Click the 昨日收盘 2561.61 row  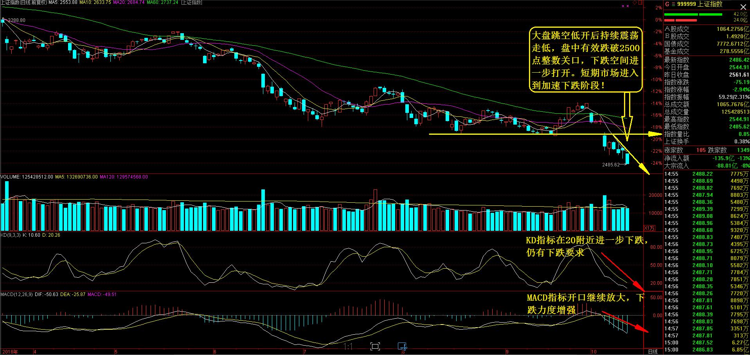tap(707, 75)
